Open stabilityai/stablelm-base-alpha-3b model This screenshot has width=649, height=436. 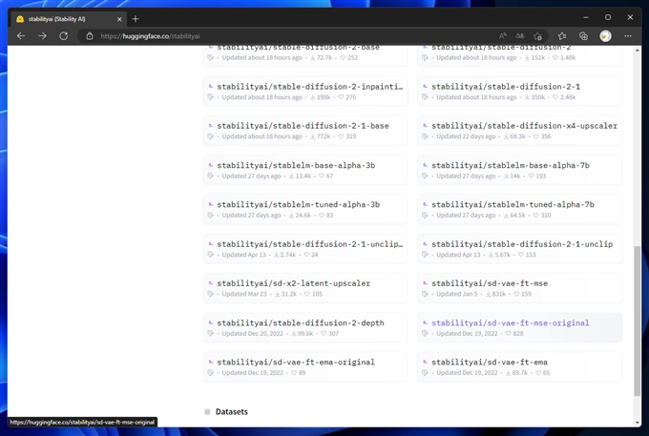305,170
